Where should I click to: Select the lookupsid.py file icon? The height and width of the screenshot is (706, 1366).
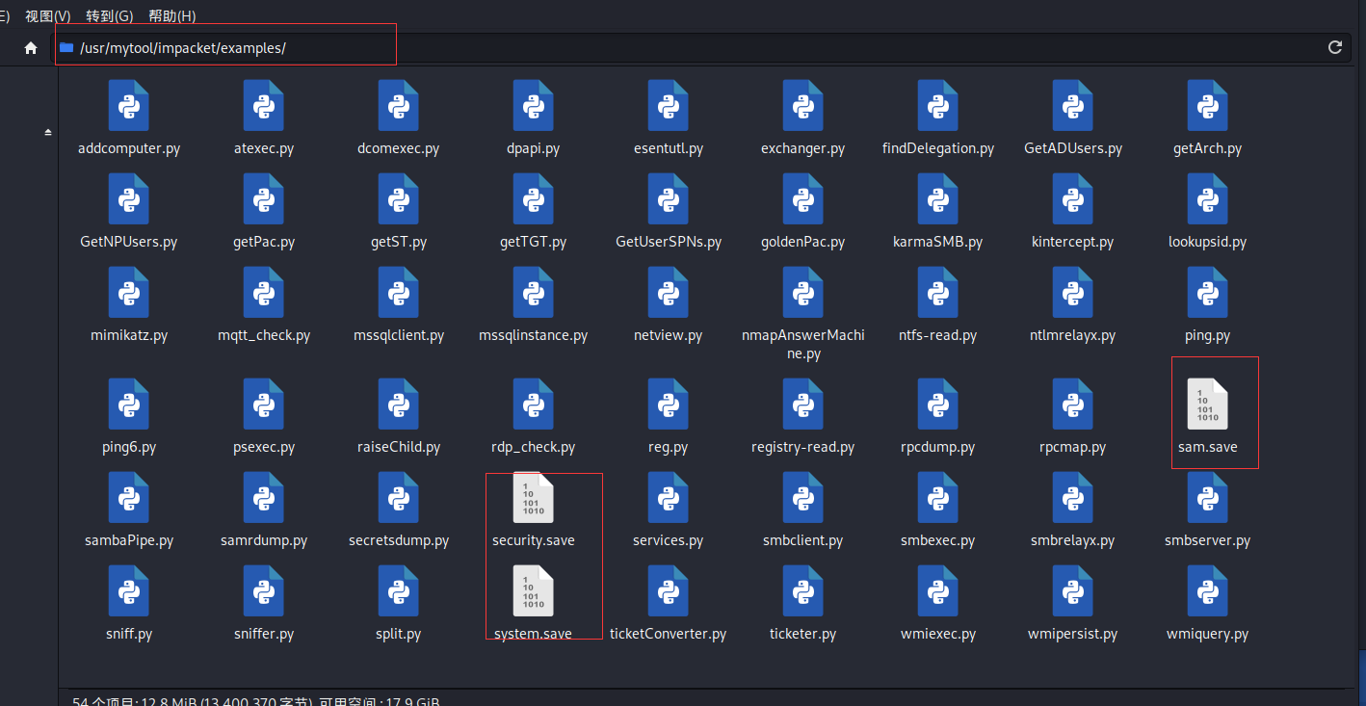tap(1208, 199)
